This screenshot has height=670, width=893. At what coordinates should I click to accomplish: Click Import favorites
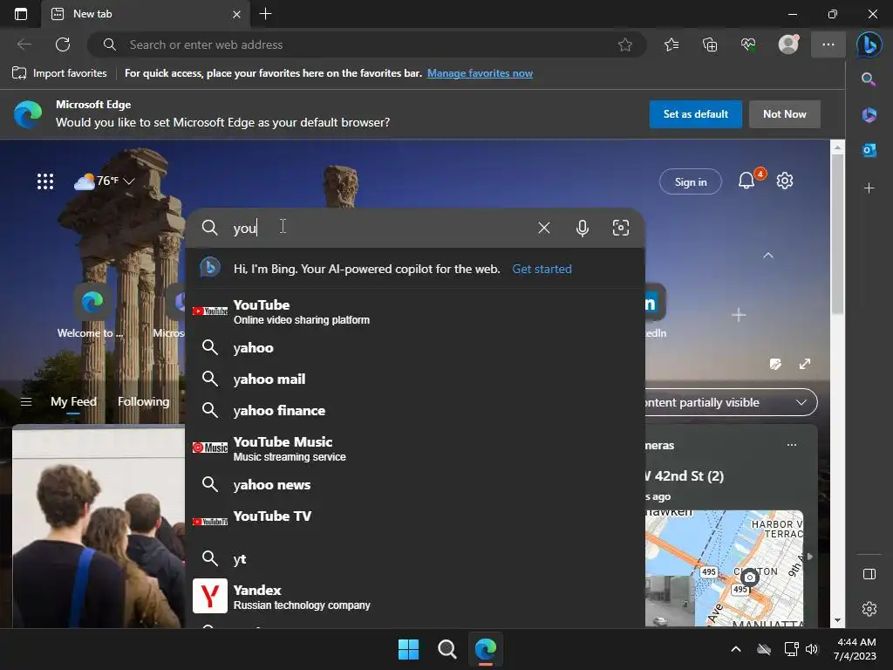59,73
